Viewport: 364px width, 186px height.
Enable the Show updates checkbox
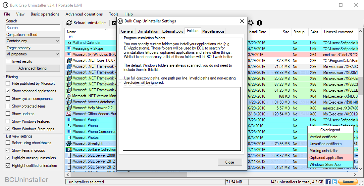pyautogui.click(x=8, y=114)
